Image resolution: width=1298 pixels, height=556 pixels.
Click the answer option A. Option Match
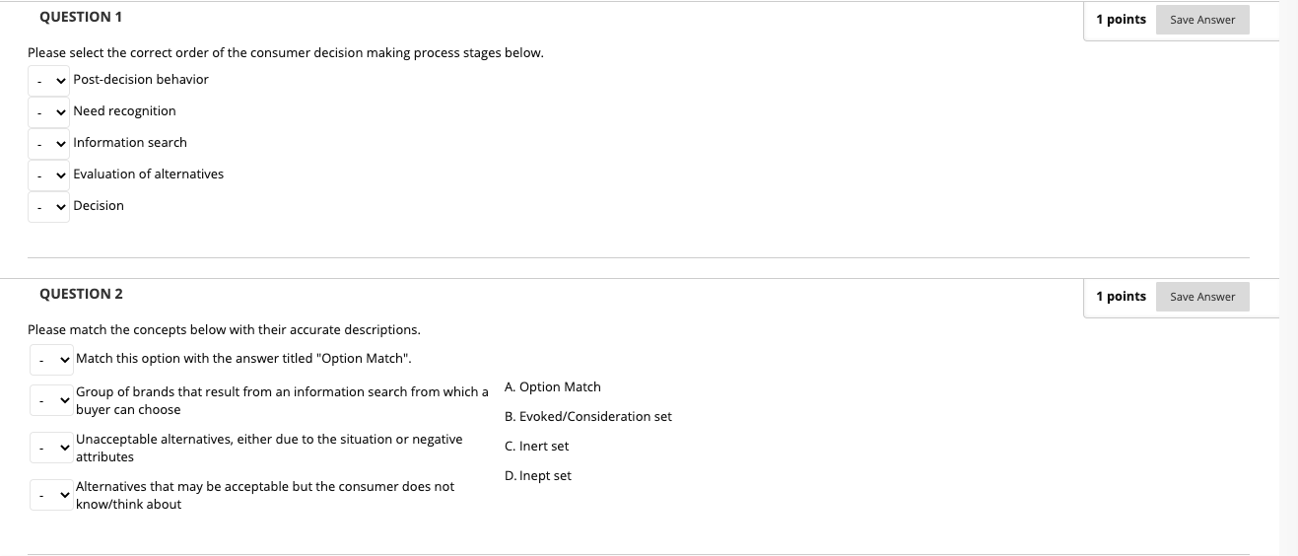552,387
